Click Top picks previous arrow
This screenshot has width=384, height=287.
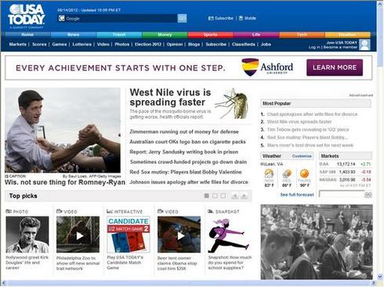(235, 196)
